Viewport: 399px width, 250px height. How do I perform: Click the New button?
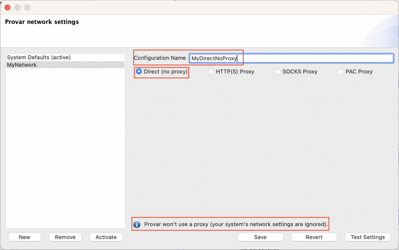[x=25, y=237]
